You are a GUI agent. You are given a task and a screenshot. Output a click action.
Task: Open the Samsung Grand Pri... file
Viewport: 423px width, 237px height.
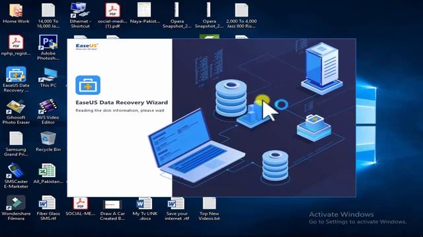click(x=16, y=144)
